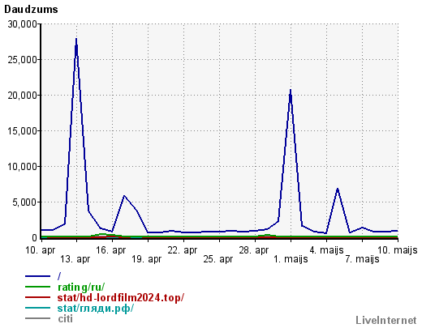Click the 30,000 y-axis value label
The image size is (422, 328).
22,24
